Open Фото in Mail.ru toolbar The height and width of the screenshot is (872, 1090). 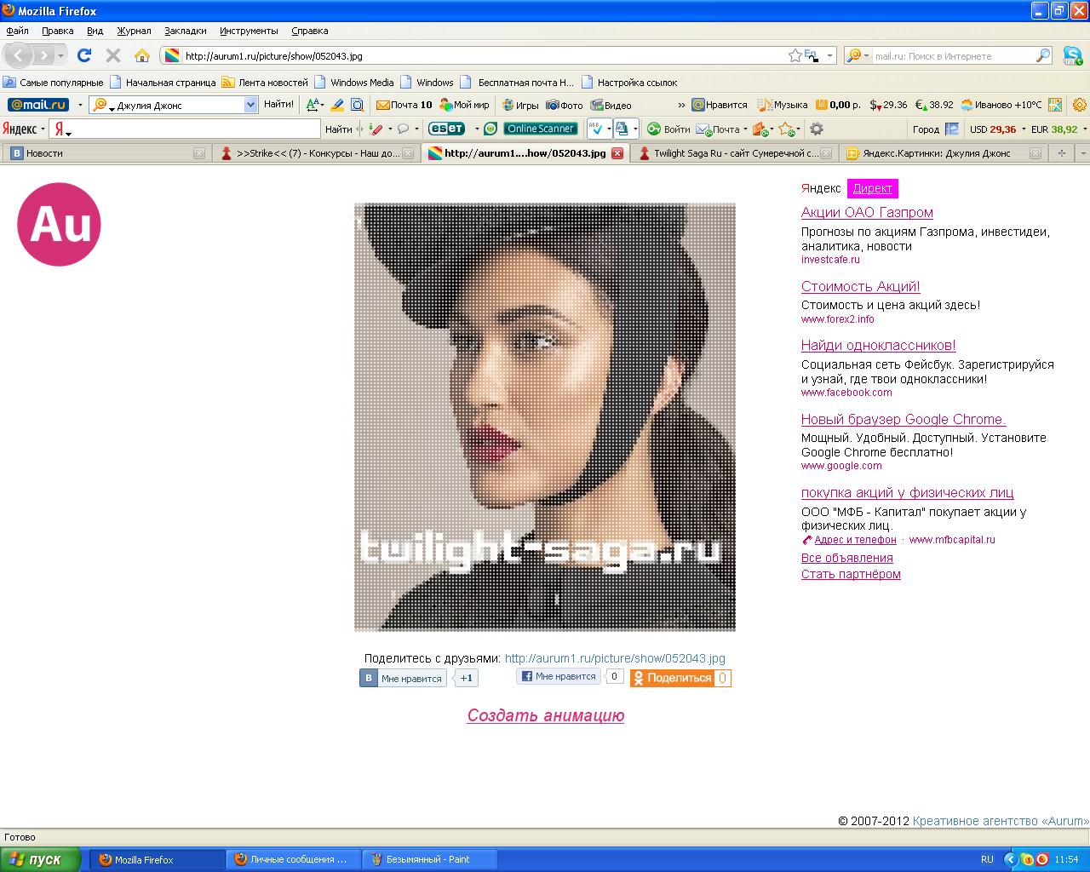[565, 105]
